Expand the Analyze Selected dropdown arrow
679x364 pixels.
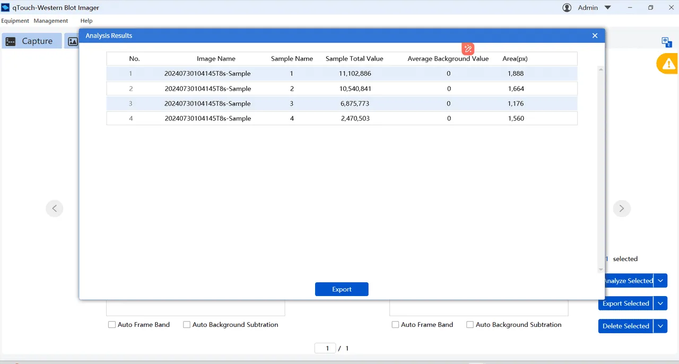point(660,281)
